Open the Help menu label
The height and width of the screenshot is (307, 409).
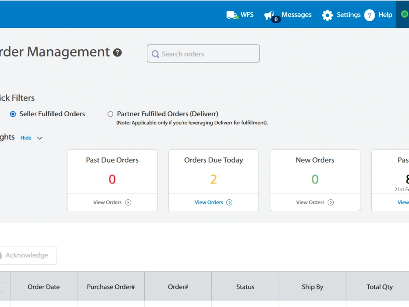tap(385, 15)
